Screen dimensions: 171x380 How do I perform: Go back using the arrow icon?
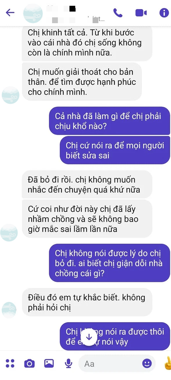(x=10, y=12)
